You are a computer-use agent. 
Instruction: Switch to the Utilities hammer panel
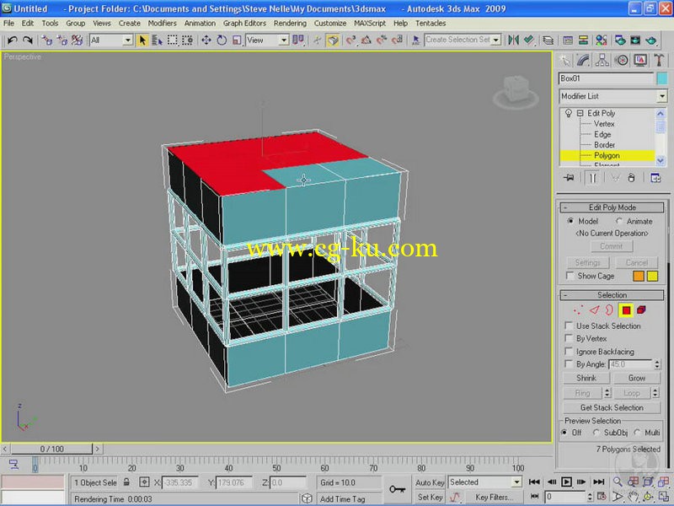[x=659, y=60]
